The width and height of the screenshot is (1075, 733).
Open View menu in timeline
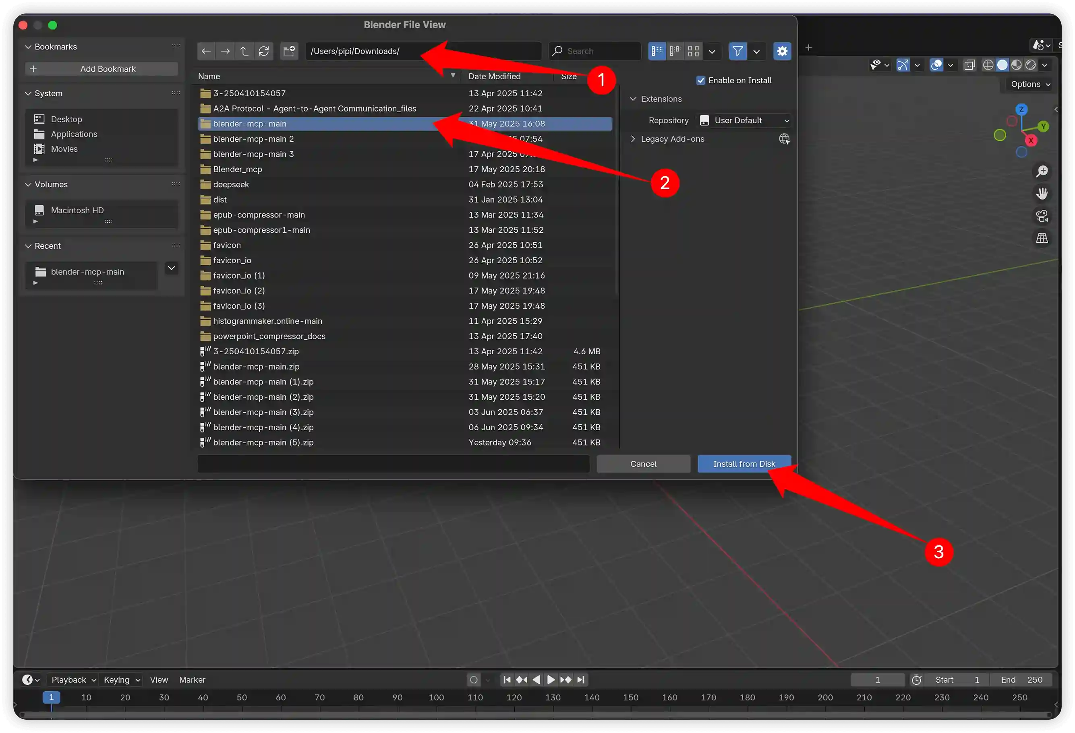click(159, 680)
